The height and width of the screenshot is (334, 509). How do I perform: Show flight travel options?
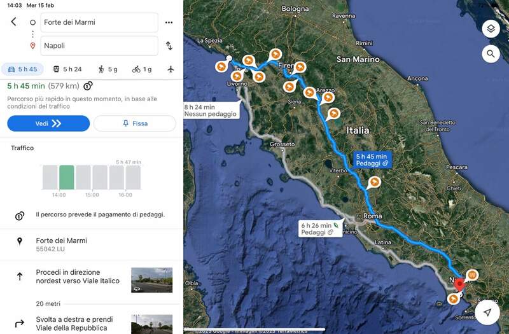(x=171, y=69)
